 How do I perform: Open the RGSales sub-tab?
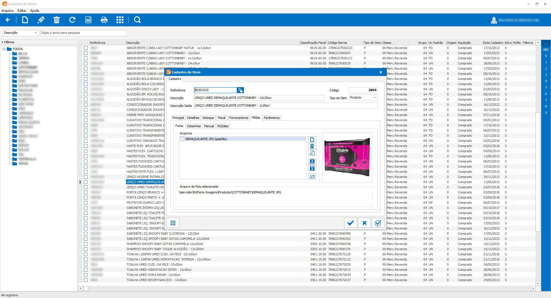(x=223, y=126)
